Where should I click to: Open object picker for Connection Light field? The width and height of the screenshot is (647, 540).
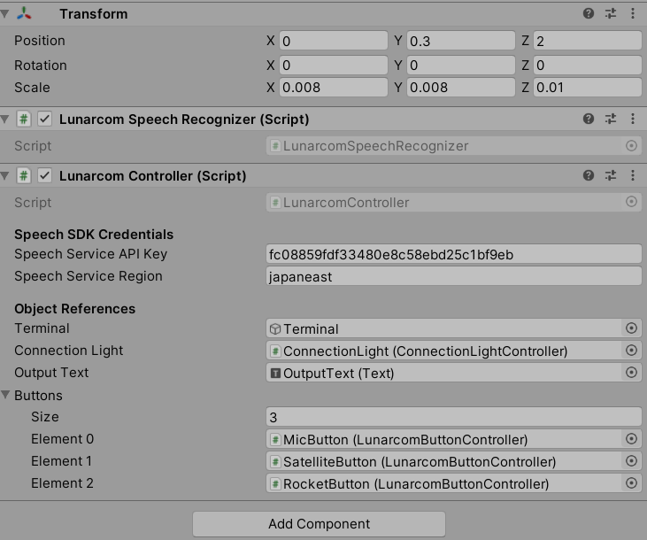(x=631, y=351)
